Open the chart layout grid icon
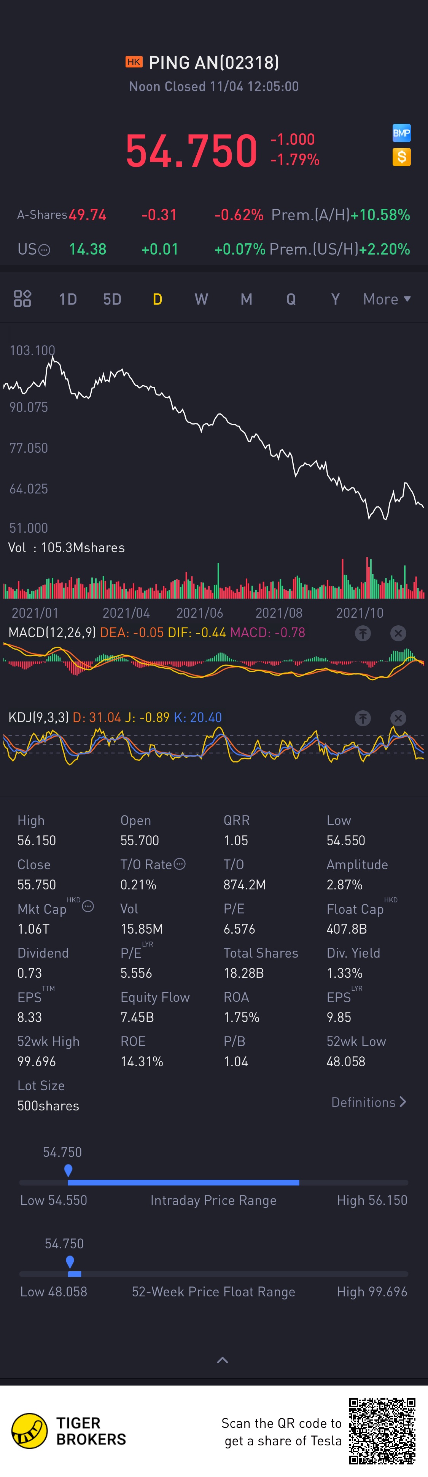The image size is (428, 1477). click(22, 298)
